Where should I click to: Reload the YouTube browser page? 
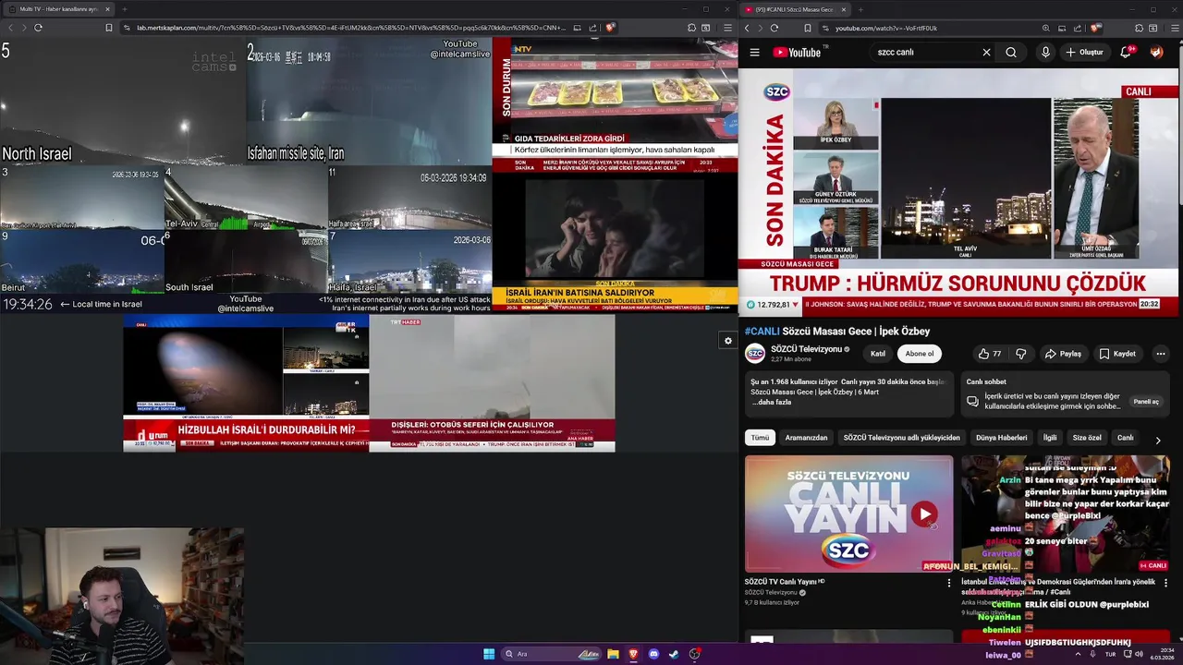[776, 28]
